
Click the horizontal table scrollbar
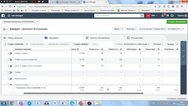[83, 93]
